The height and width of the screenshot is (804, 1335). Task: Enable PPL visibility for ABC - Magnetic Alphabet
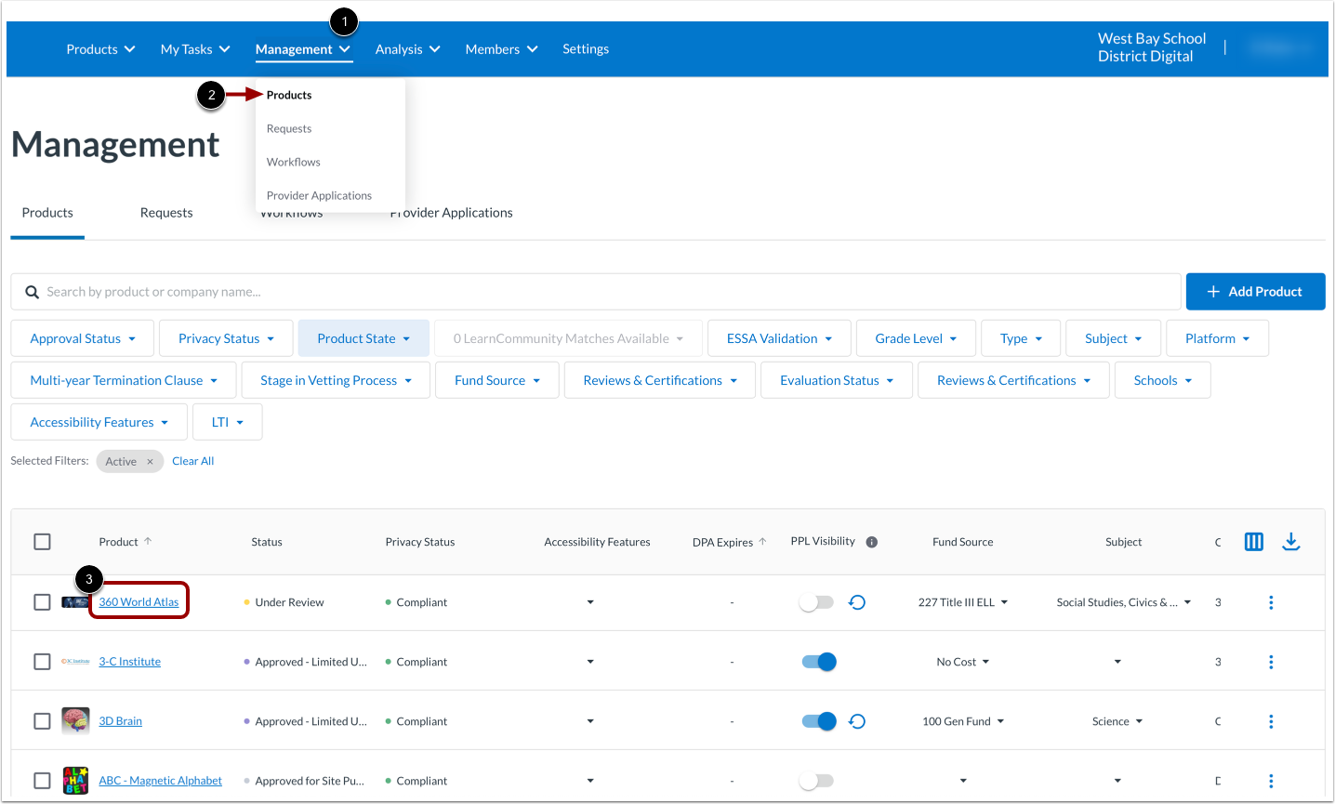pos(817,781)
